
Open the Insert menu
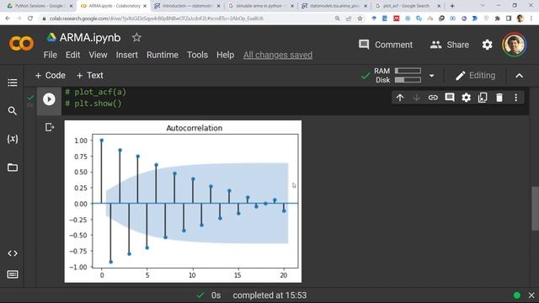(127, 55)
